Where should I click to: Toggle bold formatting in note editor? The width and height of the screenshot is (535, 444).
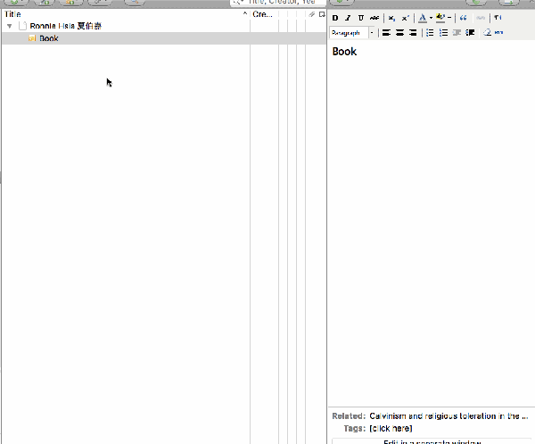point(335,18)
